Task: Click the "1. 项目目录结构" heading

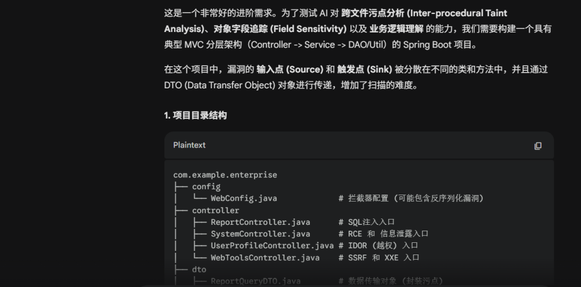Action: (195, 115)
